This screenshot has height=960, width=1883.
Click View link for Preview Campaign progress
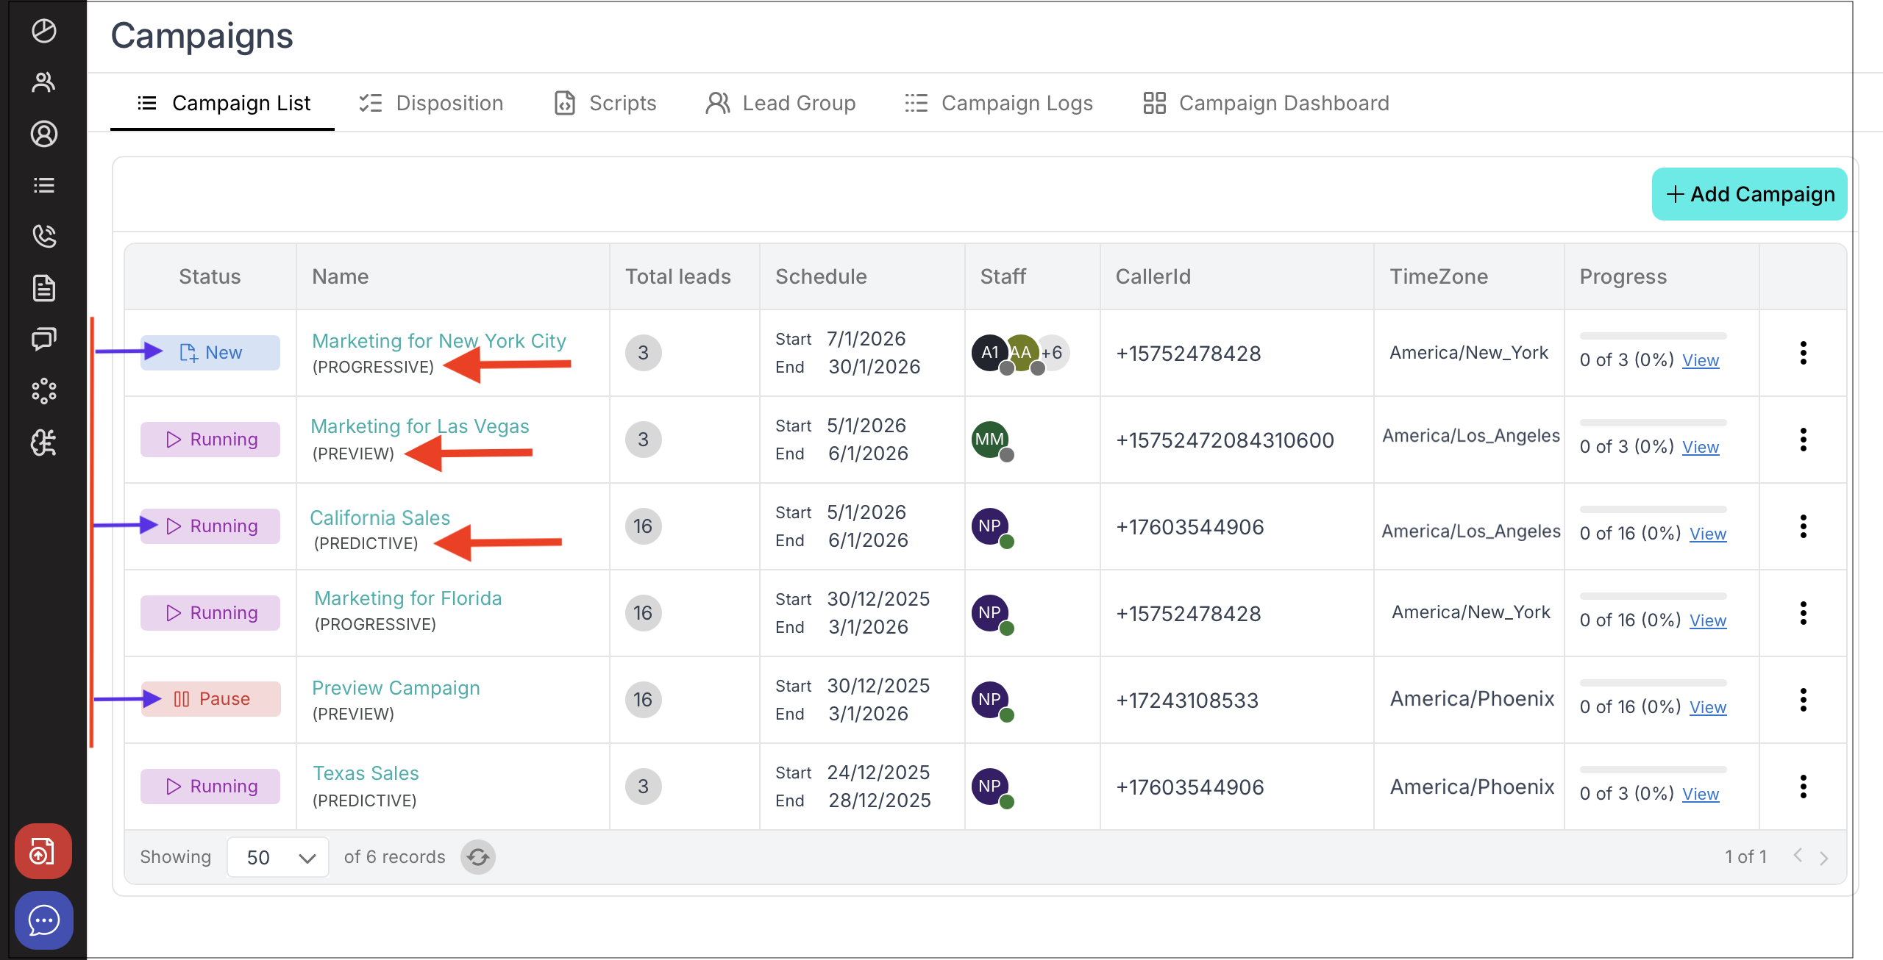pos(1707,707)
